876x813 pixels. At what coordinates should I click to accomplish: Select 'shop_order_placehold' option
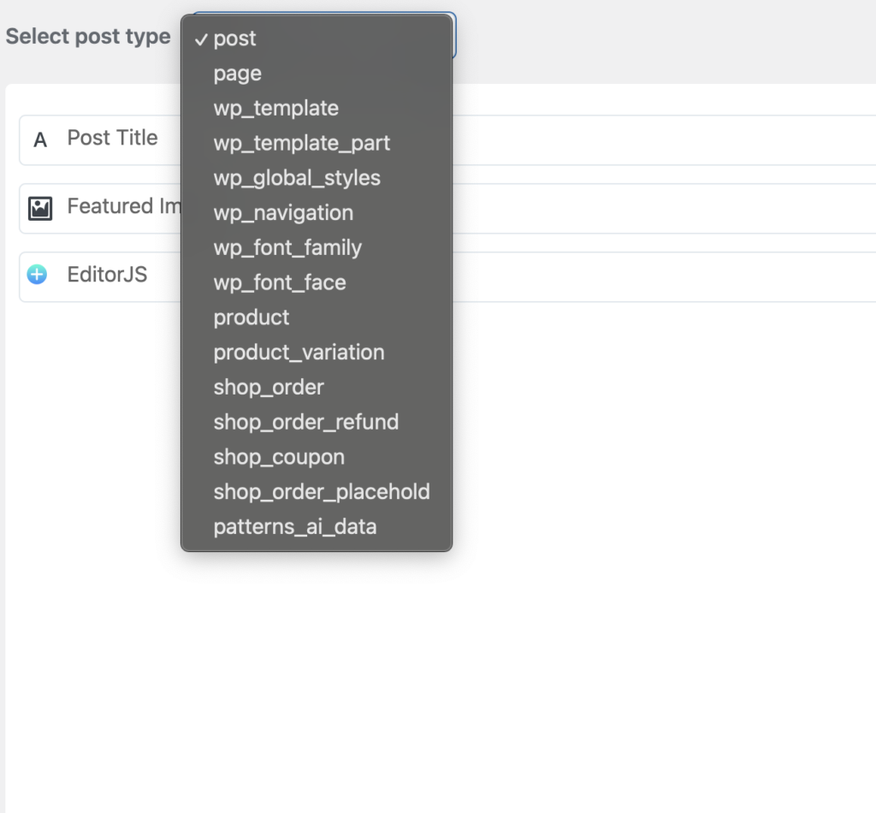321,492
